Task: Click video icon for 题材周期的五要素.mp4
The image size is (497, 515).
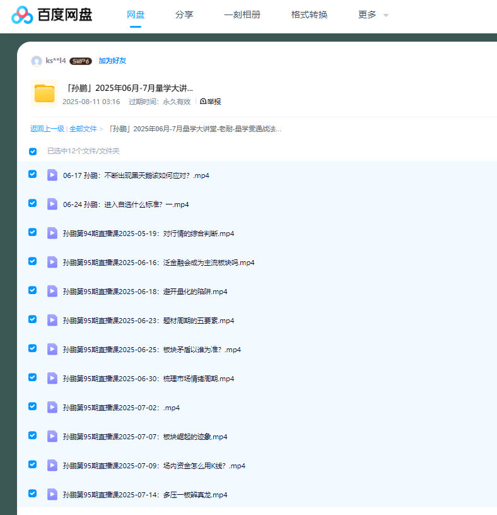Action: point(52,320)
